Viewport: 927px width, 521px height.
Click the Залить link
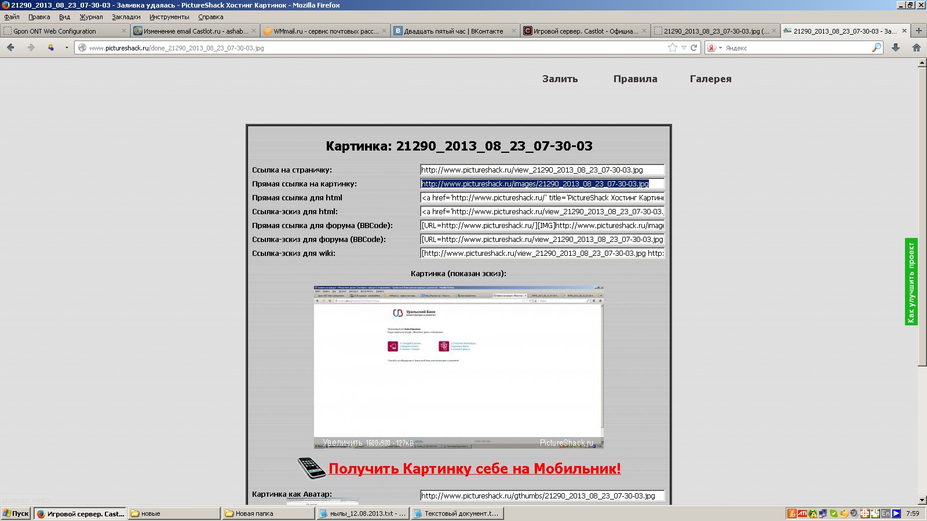tap(560, 79)
